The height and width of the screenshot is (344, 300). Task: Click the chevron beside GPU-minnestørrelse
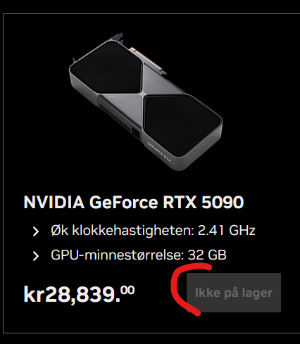pyautogui.click(x=36, y=256)
